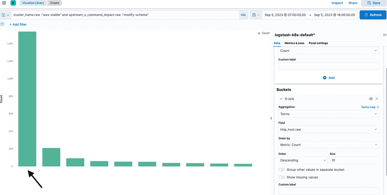Switch to the Metrics & axes tab
This screenshot has width=387, height=195.
[x=294, y=43]
